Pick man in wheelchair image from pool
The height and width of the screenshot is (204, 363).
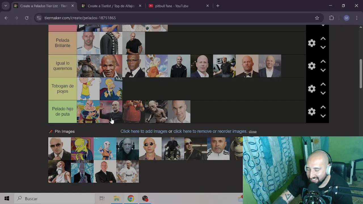click(x=173, y=149)
